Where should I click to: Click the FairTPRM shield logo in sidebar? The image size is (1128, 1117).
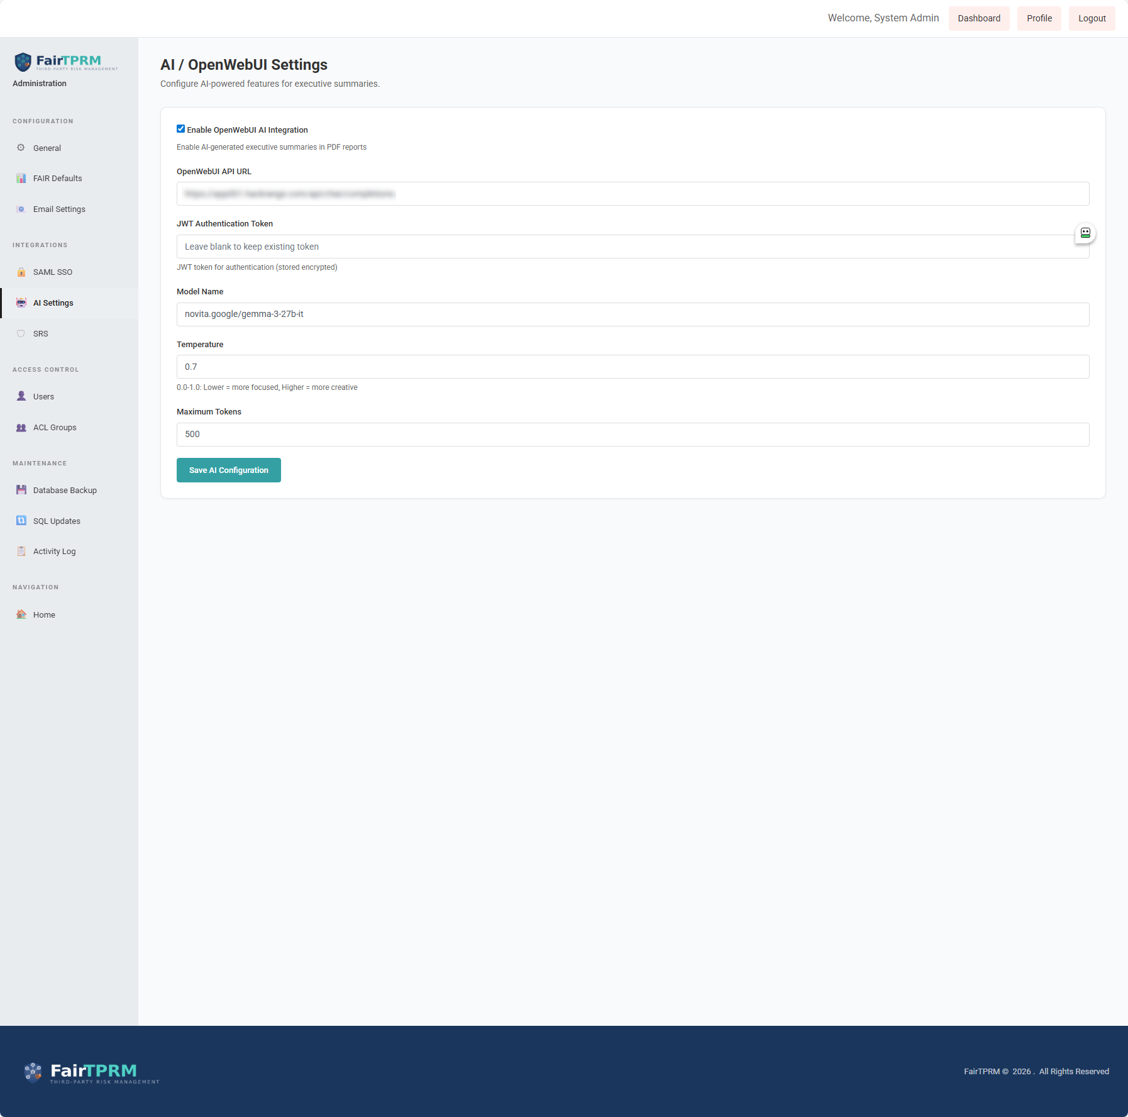(x=23, y=62)
